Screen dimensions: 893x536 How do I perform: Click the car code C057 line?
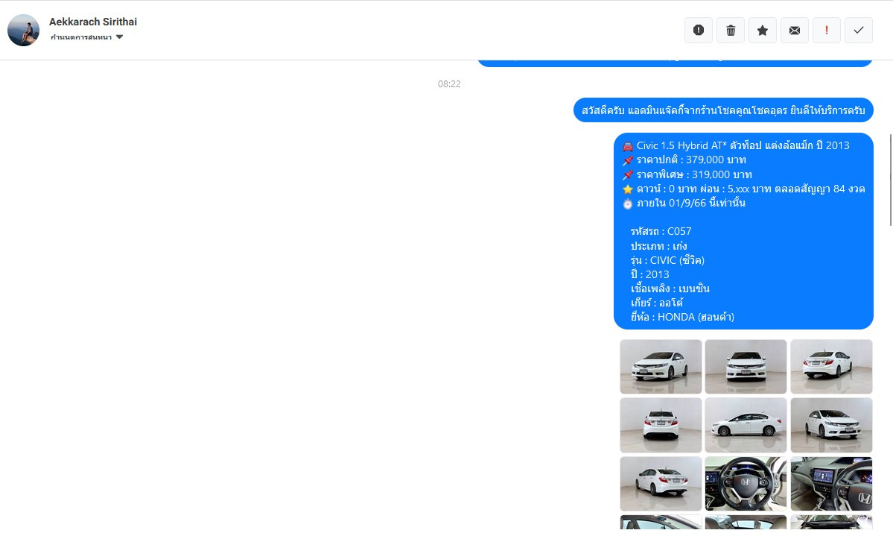(661, 232)
